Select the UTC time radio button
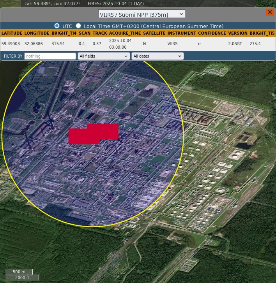Screen dimensions: 276x283 tap(57, 26)
